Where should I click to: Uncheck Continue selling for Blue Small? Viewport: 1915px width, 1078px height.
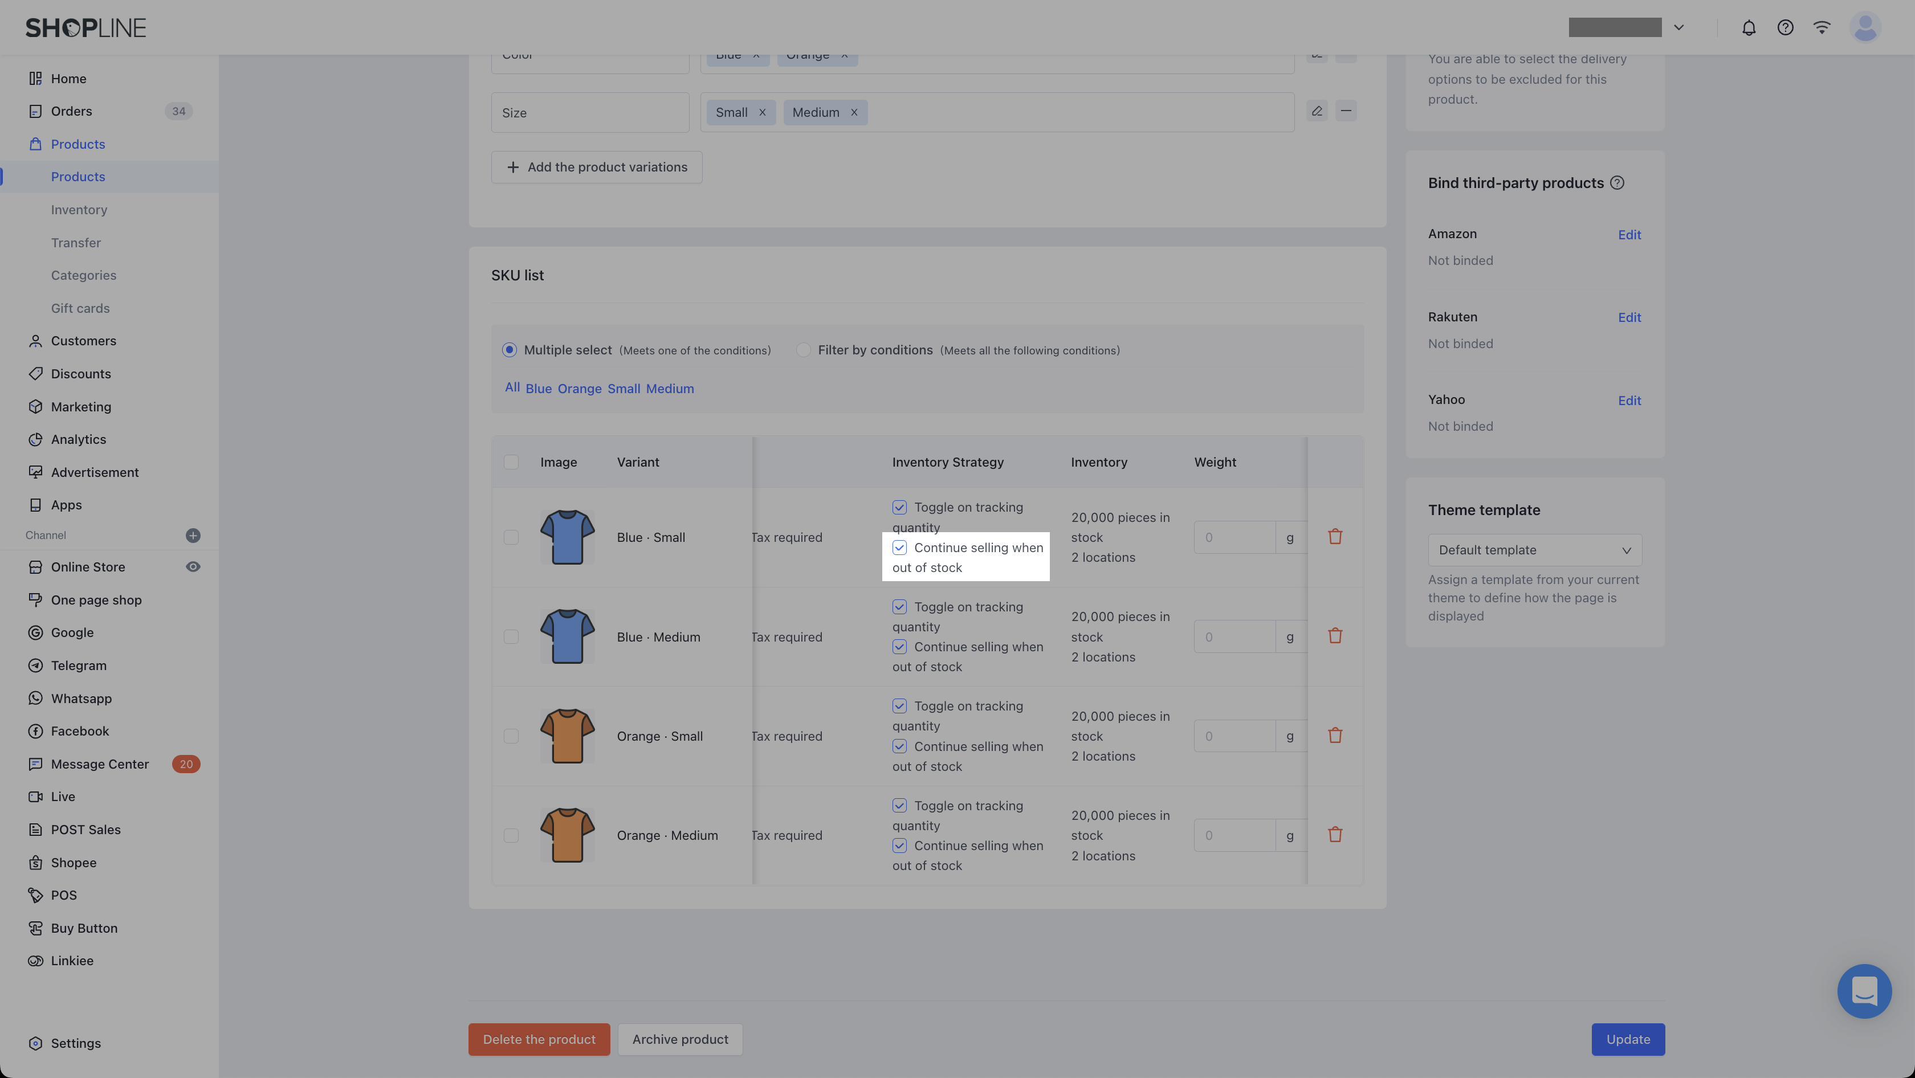(x=899, y=548)
